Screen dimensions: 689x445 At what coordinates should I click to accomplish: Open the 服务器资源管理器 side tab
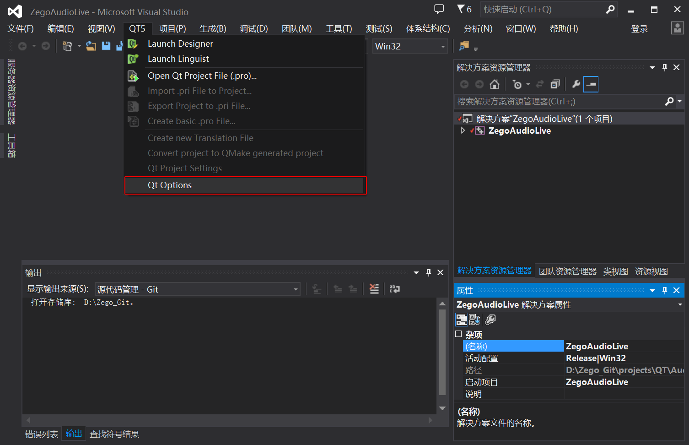tap(11, 92)
